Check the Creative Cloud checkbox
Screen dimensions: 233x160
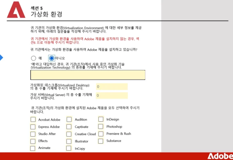tap(69, 134)
